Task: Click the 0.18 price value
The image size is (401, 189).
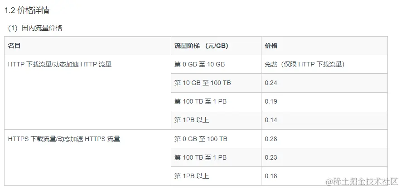Action: point(271,176)
